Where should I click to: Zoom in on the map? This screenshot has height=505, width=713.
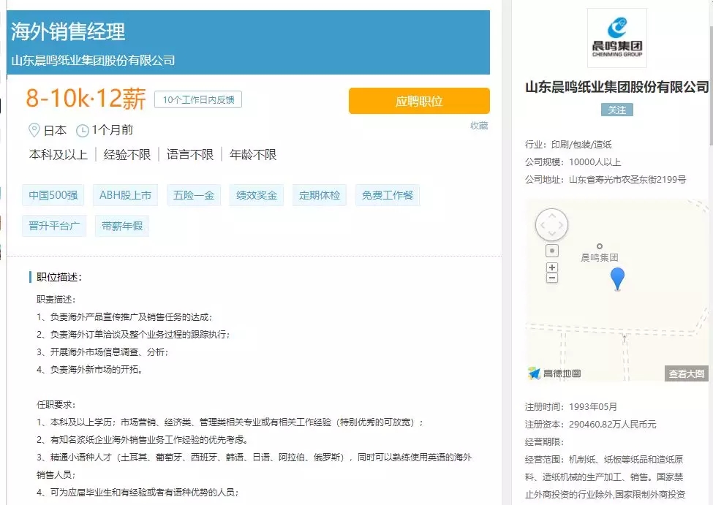[552, 267]
